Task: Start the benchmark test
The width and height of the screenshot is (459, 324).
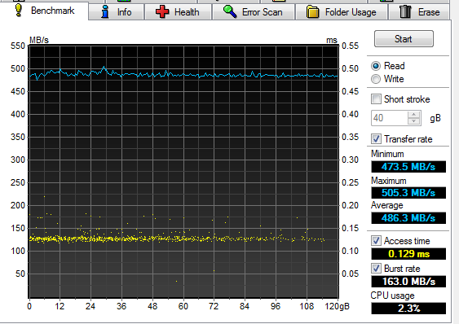Action: pos(404,38)
